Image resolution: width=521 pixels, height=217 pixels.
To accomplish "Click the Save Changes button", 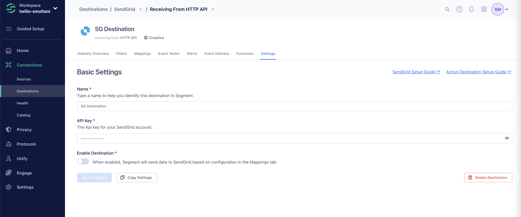I will (94, 177).
